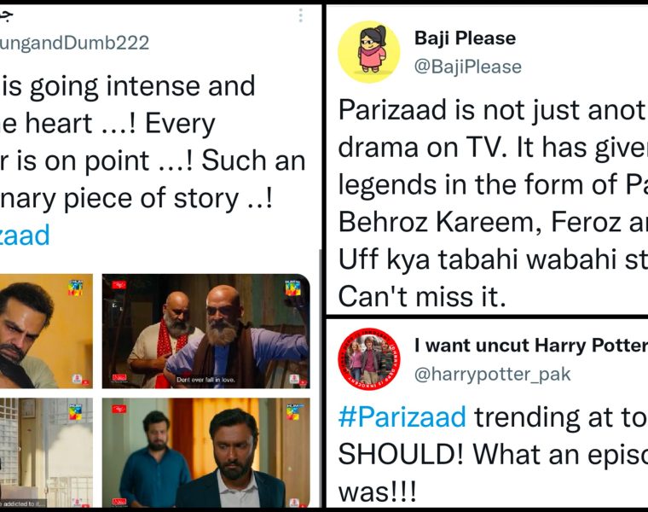
Task: Click the blue hashtag ending in 'zaad'
Action: pyautogui.click(x=25, y=236)
